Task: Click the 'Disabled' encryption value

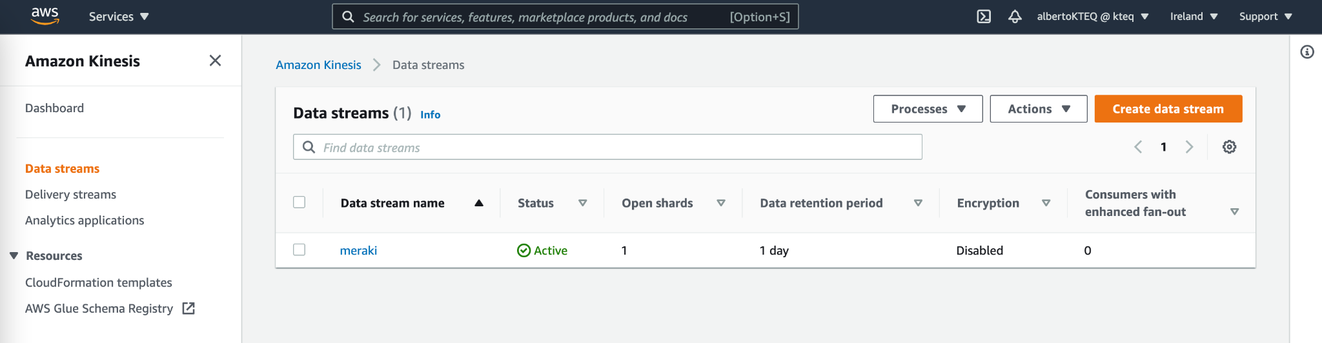Action: click(980, 250)
